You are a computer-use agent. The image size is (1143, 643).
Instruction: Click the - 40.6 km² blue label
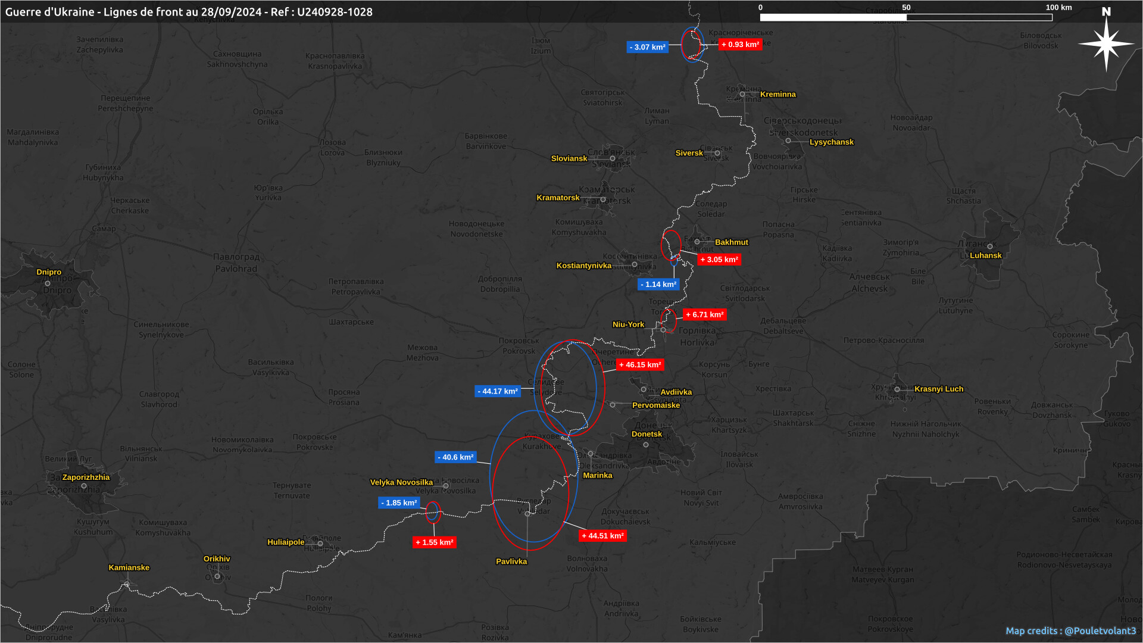455,457
